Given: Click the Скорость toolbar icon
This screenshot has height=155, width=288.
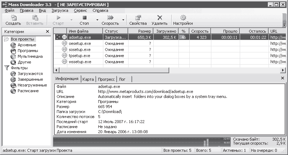Looking at the screenshot, I should tap(111, 18).
